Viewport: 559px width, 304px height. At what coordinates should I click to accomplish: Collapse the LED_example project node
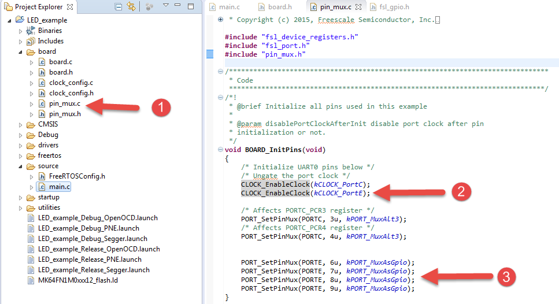tap(9, 21)
